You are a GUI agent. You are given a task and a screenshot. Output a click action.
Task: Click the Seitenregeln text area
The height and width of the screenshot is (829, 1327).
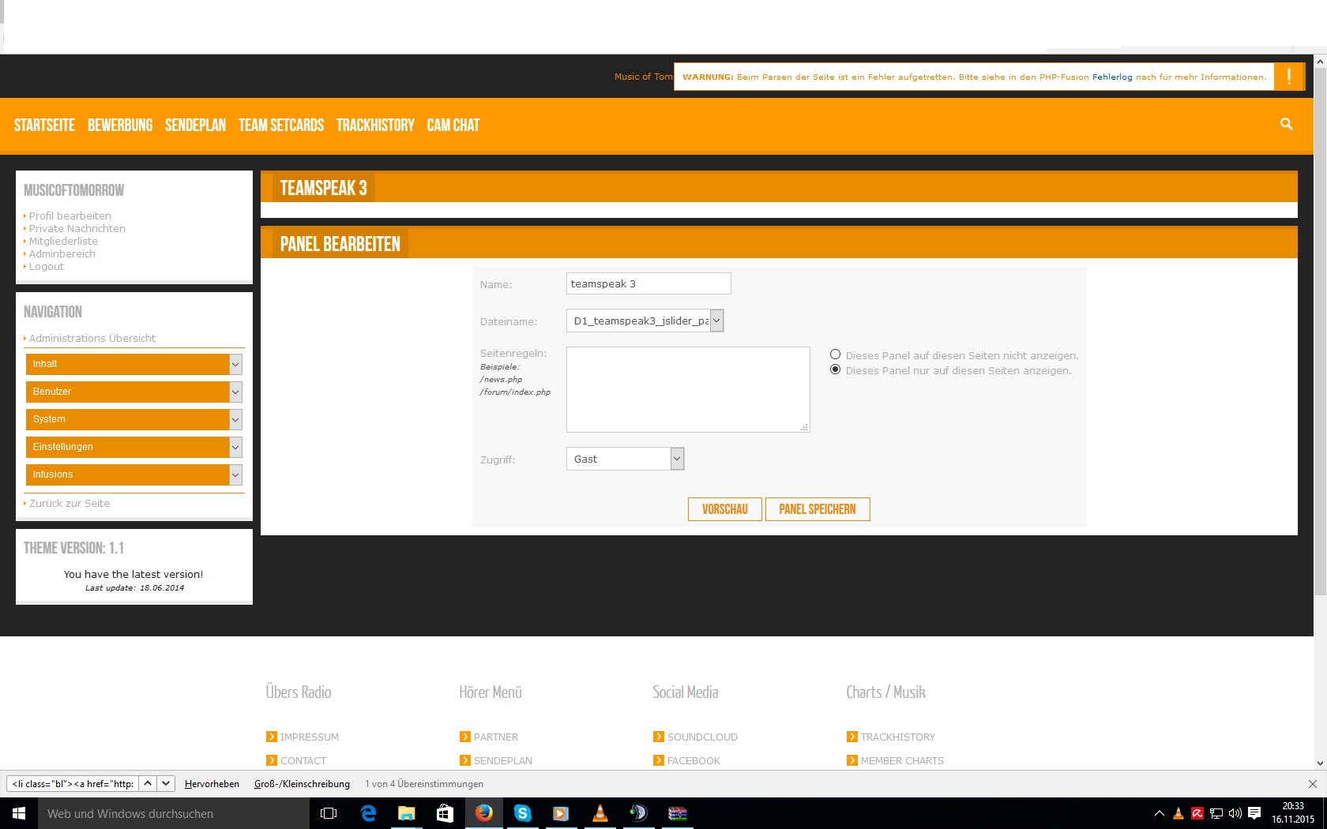pyautogui.click(x=687, y=389)
